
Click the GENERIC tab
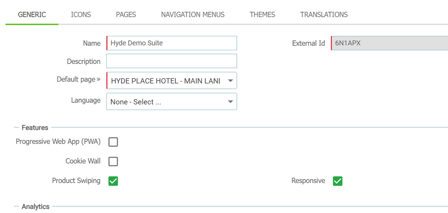[x=32, y=14]
